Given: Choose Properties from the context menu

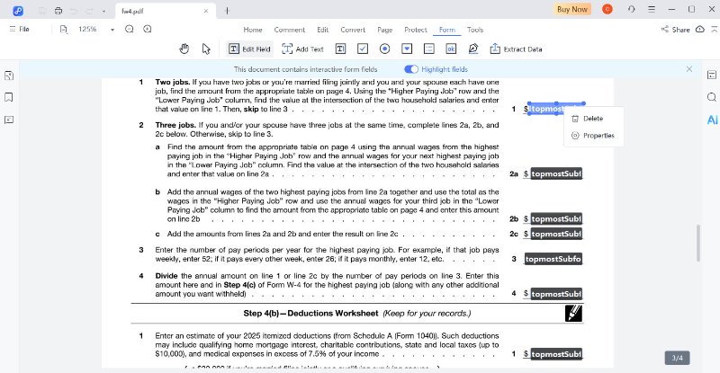Looking at the screenshot, I should click(x=593, y=136).
